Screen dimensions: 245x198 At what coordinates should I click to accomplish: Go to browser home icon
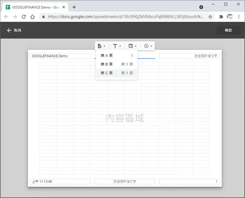32,17
